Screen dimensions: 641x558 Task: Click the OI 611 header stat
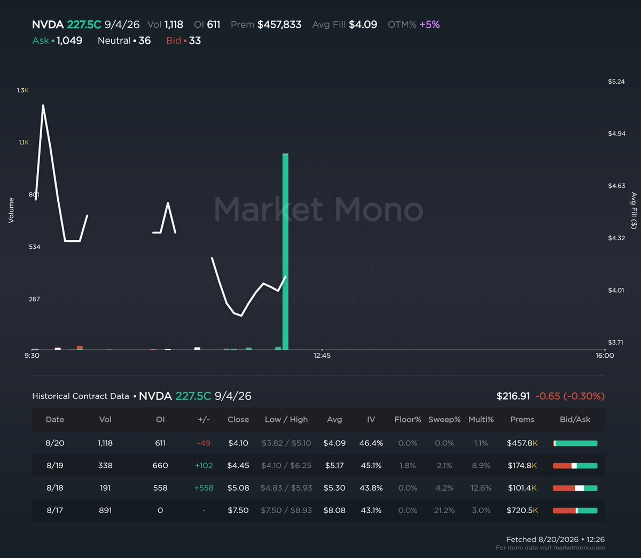(x=207, y=25)
